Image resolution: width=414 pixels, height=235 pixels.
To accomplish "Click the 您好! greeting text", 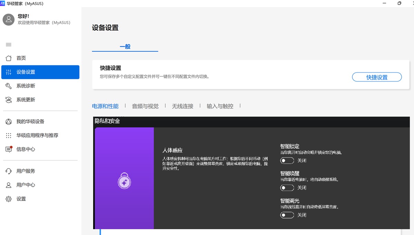I will pyautogui.click(x=23, y=16).
